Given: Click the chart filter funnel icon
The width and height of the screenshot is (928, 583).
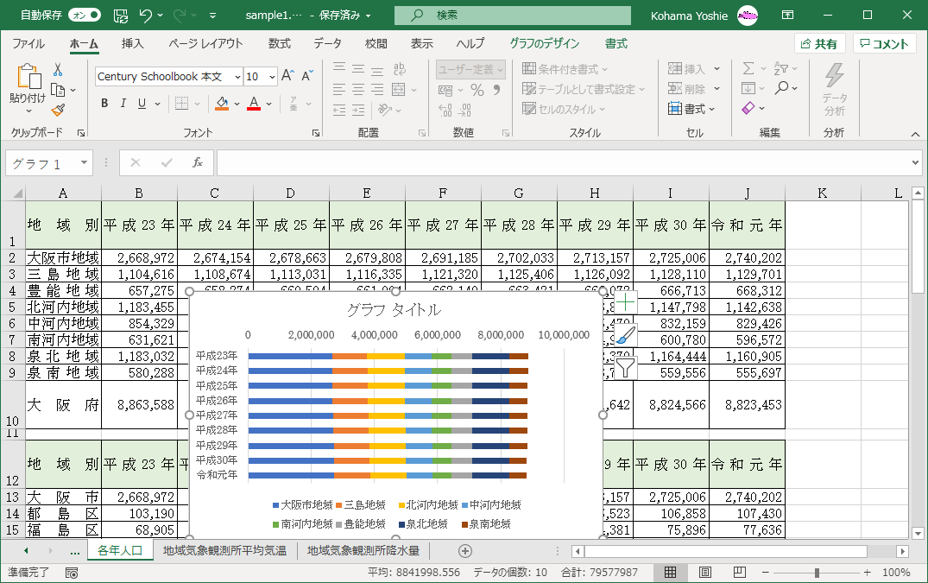Looking at the screenshot, I should (x=625, y=368).
